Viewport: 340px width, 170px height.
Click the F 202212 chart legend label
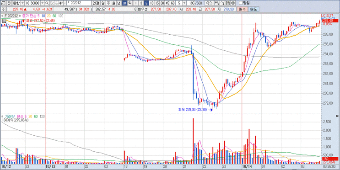[11, 16]
